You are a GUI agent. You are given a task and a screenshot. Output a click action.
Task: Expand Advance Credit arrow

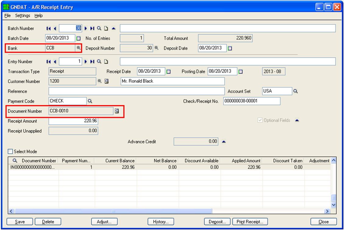[x=224, y=142]
